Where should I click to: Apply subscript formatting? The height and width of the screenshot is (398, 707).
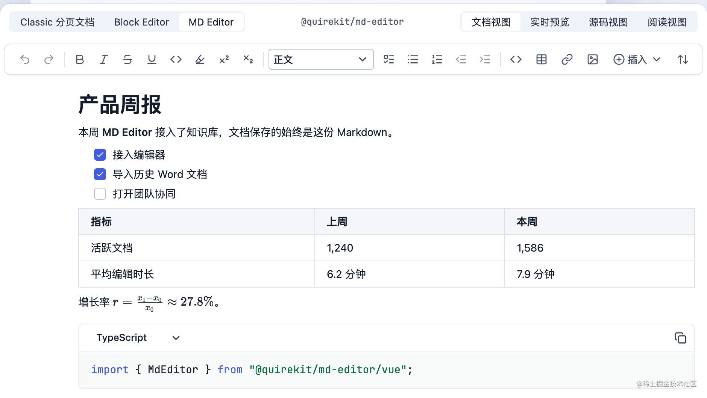248,59
